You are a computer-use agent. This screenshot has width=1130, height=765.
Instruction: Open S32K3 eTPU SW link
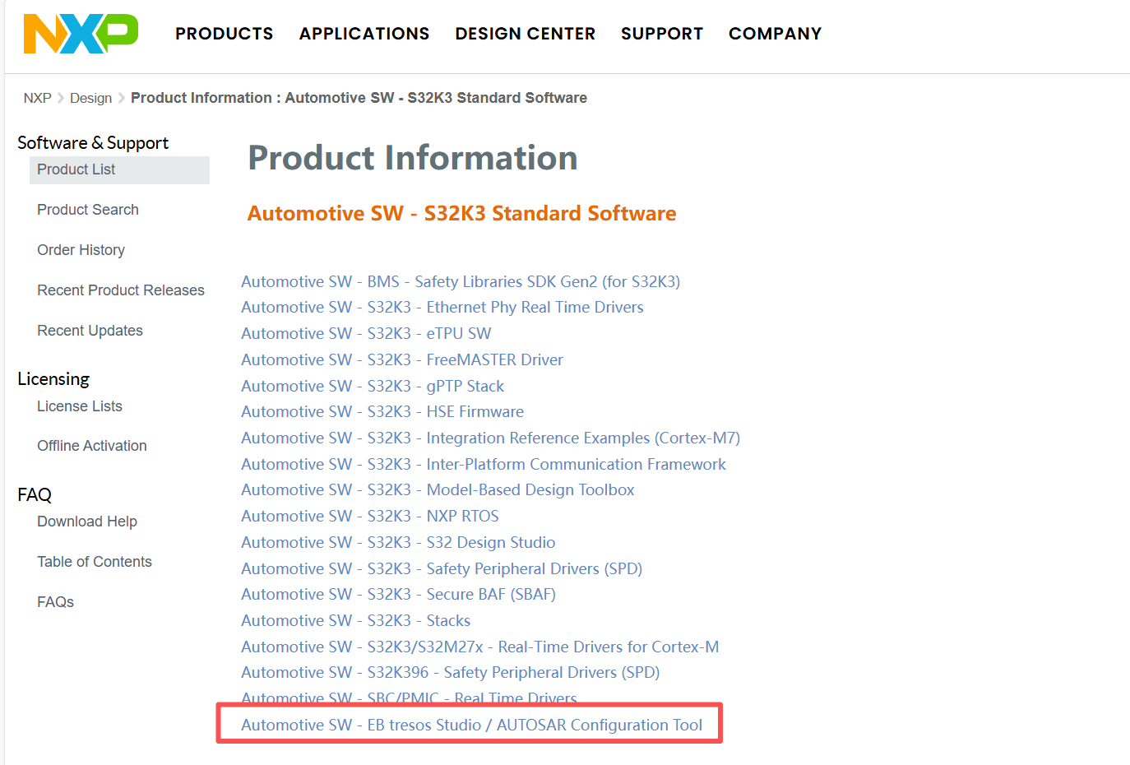pos(366,333)
